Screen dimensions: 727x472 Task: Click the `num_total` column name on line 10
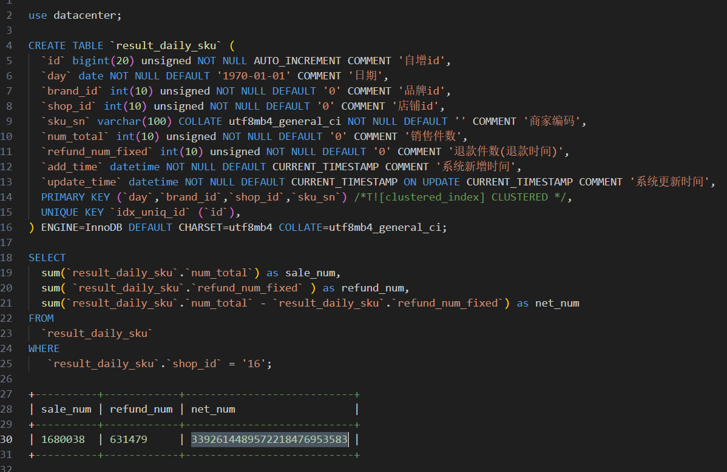tap(75, 136)
